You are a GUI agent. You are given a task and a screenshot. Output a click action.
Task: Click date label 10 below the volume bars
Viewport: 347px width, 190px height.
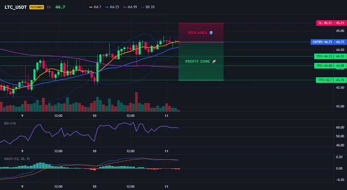94,116
